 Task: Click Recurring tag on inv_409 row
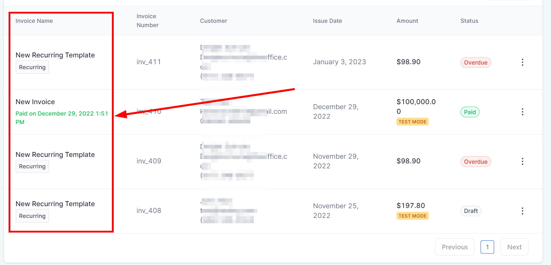(32, 166)
